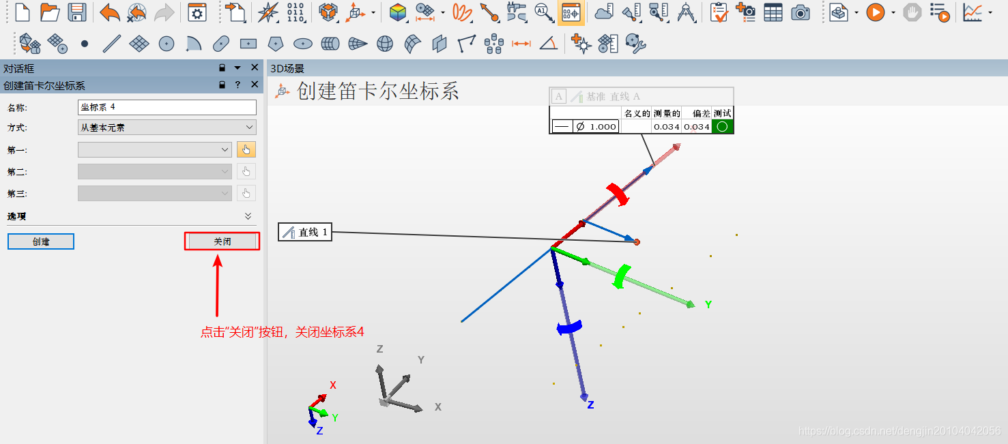
Task: Expand the 选项 options section
Action: pos(248,216)
